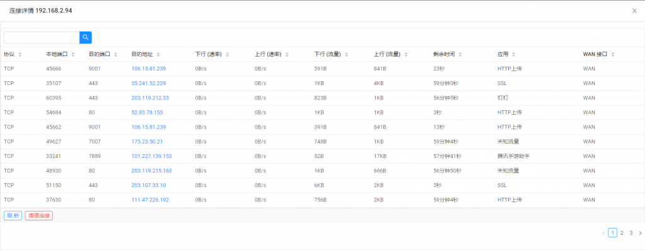This screenshot has height=250, width=645.
Task: Click remaining time 56分钟50秒 cell
Action: pyautogui.click(x=447, y=171)
